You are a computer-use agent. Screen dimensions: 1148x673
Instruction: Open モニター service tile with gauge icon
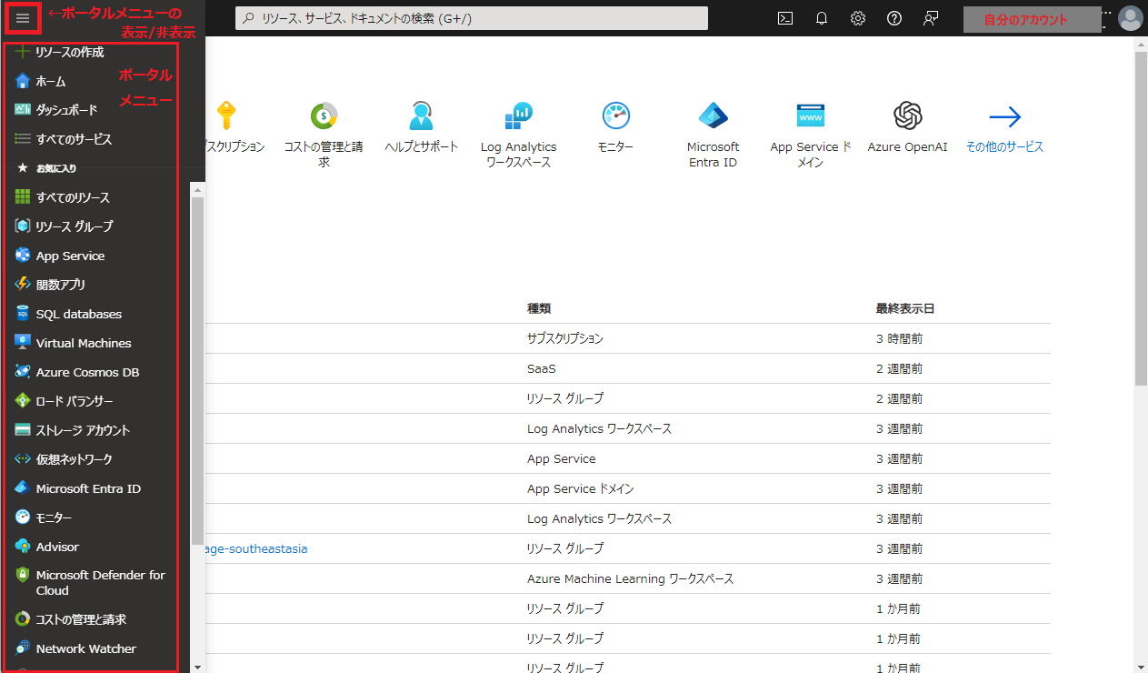[x=615, y=126]
